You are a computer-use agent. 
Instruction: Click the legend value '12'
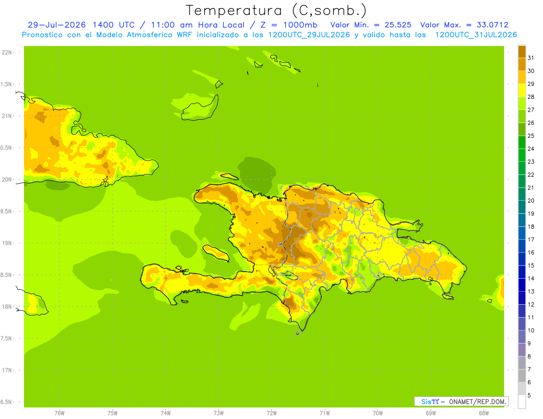(x=531, y=305)
